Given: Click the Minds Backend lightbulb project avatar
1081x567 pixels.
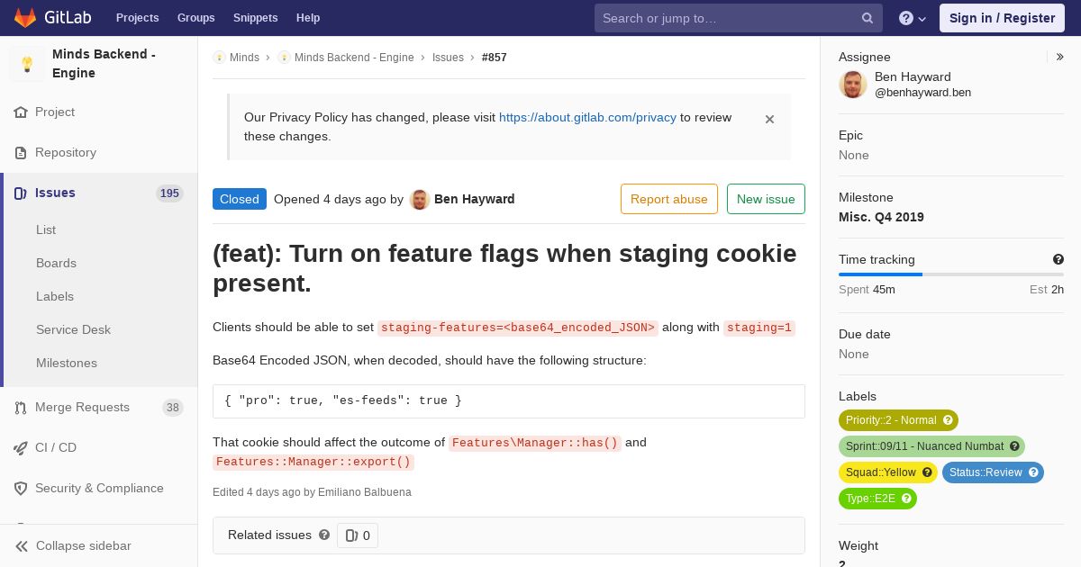Looking at the screenshot, I should 27,64.
